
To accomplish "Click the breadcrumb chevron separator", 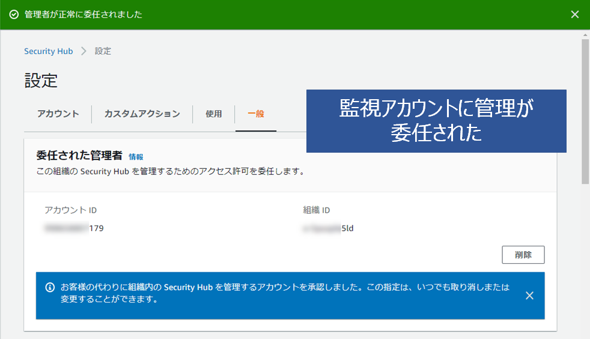I will 84,51.
